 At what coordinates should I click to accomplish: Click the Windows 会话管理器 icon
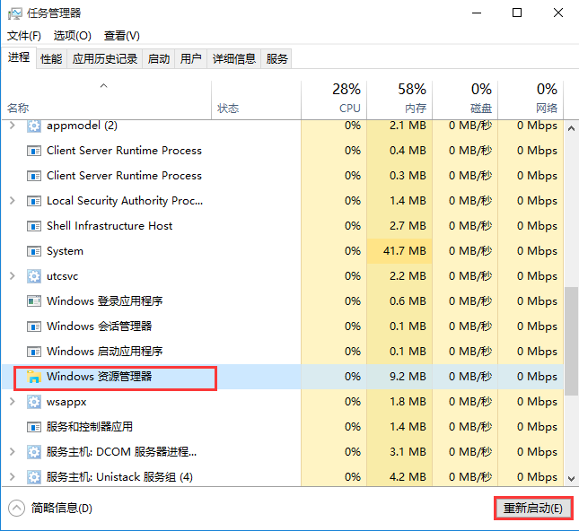pos(34,326)
